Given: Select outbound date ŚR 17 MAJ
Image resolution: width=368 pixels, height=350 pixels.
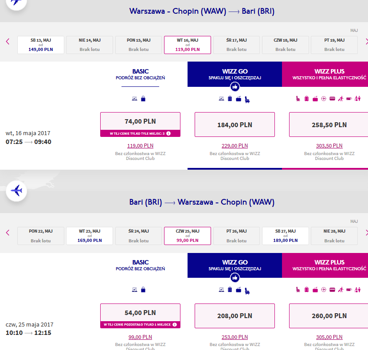Looking at the screenshot, I should click(x=236, y=45).
